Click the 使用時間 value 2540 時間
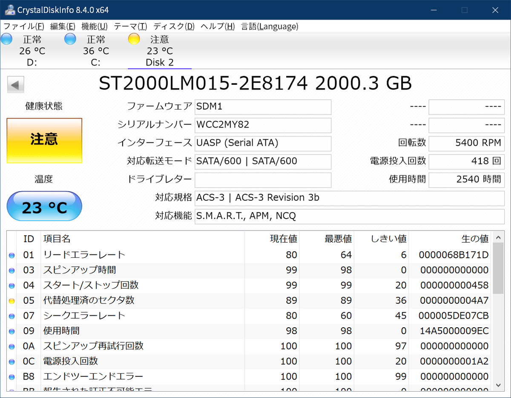The width and height of the screenshot is (511, 398). [466, 180]
